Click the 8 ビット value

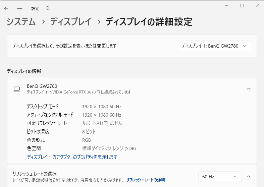[89, 131]
